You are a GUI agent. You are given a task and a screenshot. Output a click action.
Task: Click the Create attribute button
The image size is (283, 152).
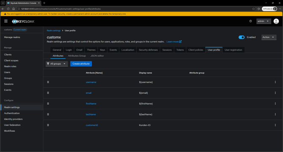[81, 64]
